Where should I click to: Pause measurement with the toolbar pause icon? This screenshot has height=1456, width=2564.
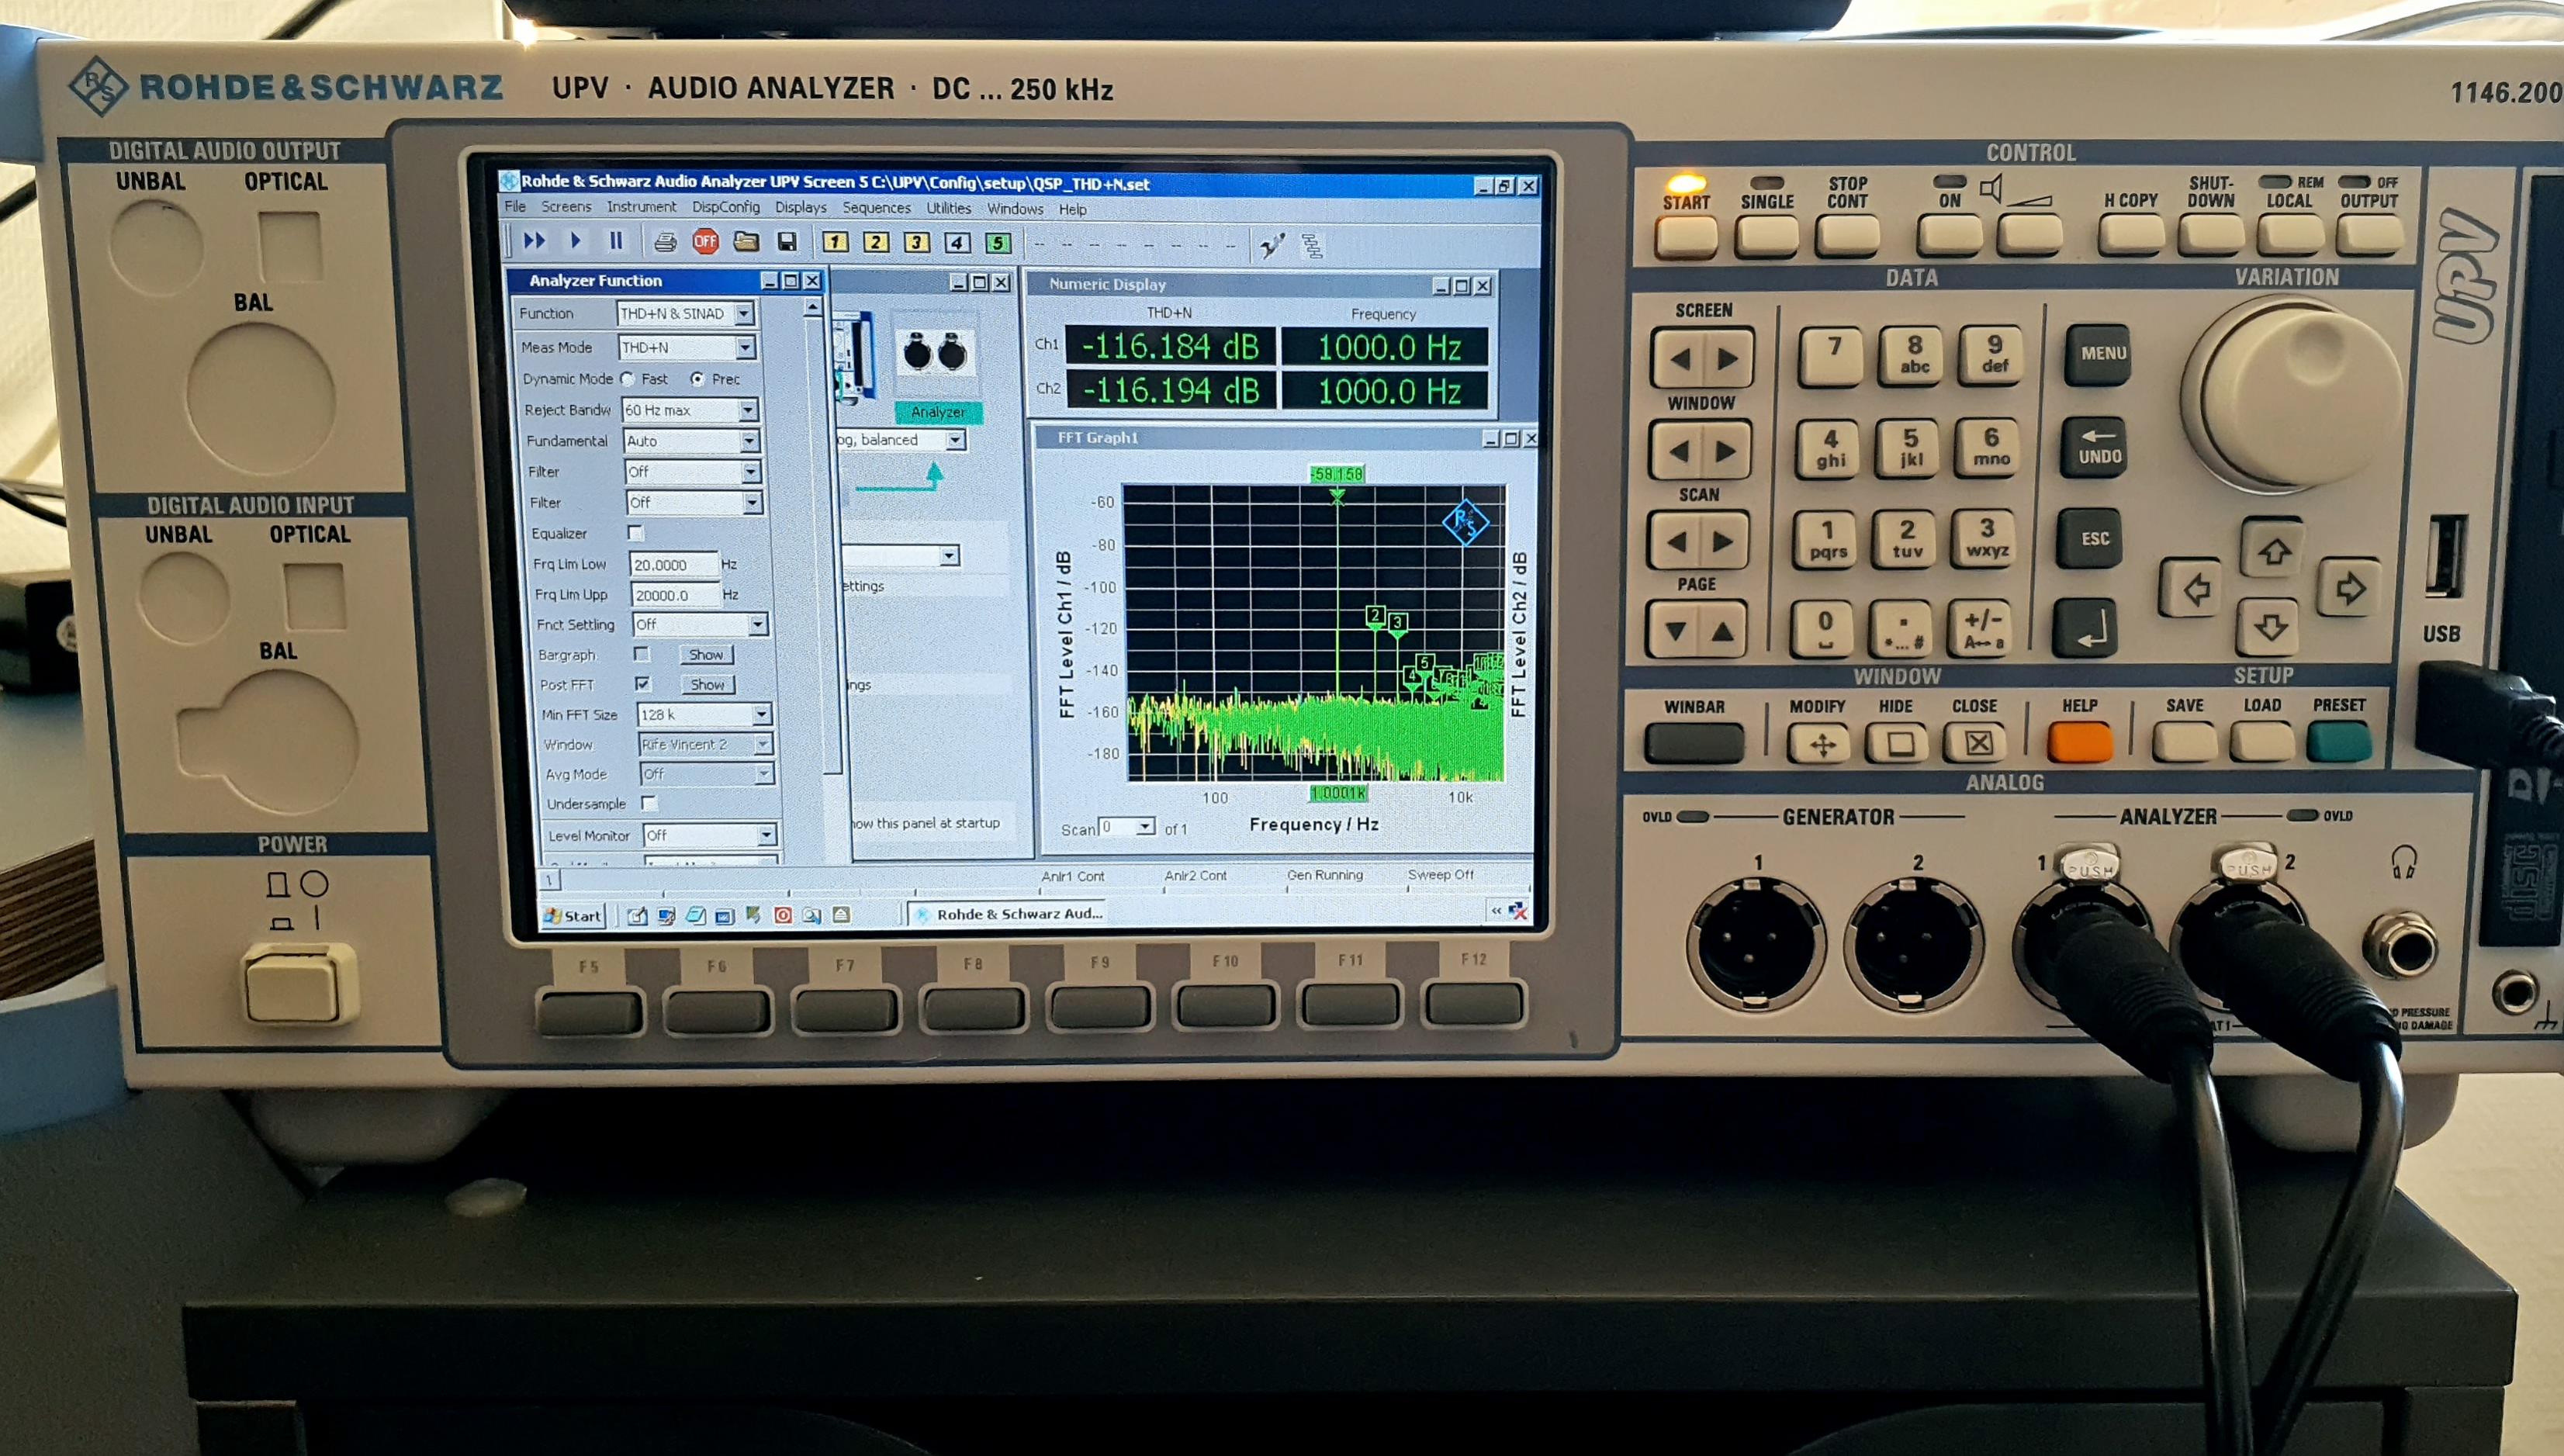pyautogui.click(x=616, y=241)
